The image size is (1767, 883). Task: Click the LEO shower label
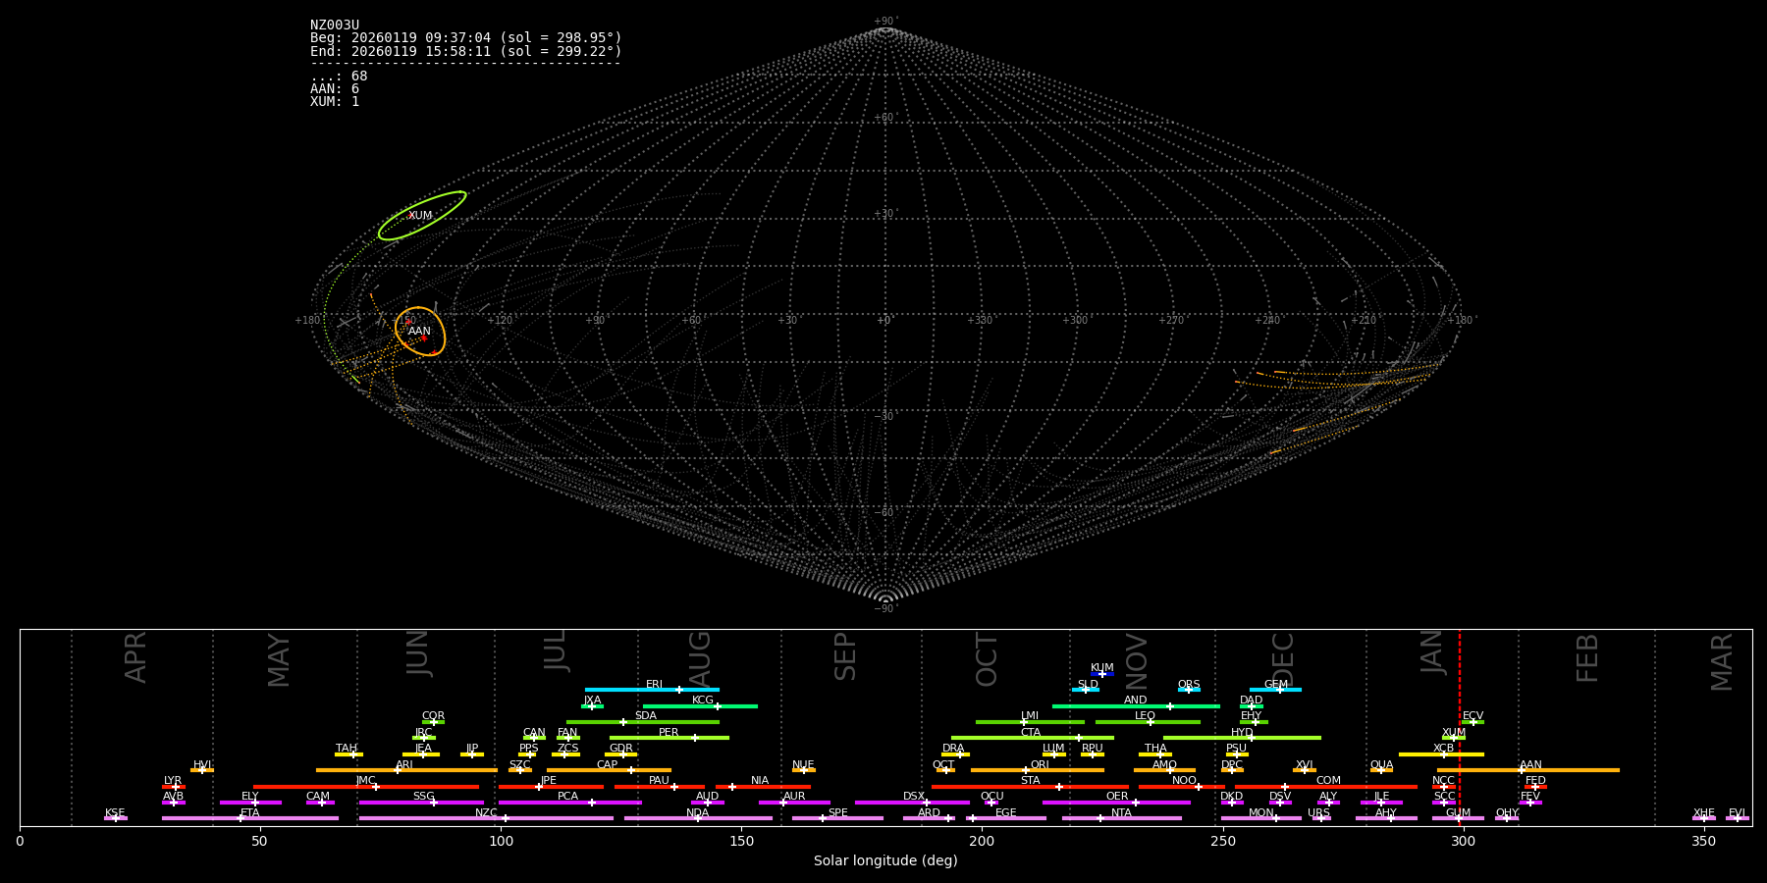coord(1146,716)
